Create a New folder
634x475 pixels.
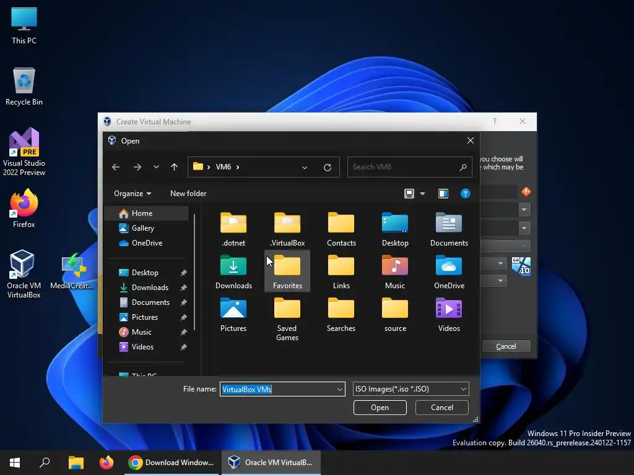pyautogui.click(x=188, y=194)
